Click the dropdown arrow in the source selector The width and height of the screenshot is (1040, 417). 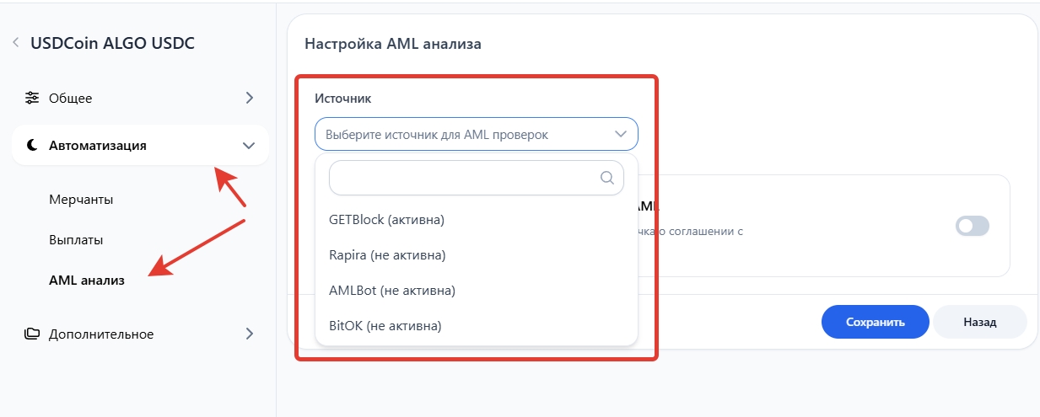621,134
